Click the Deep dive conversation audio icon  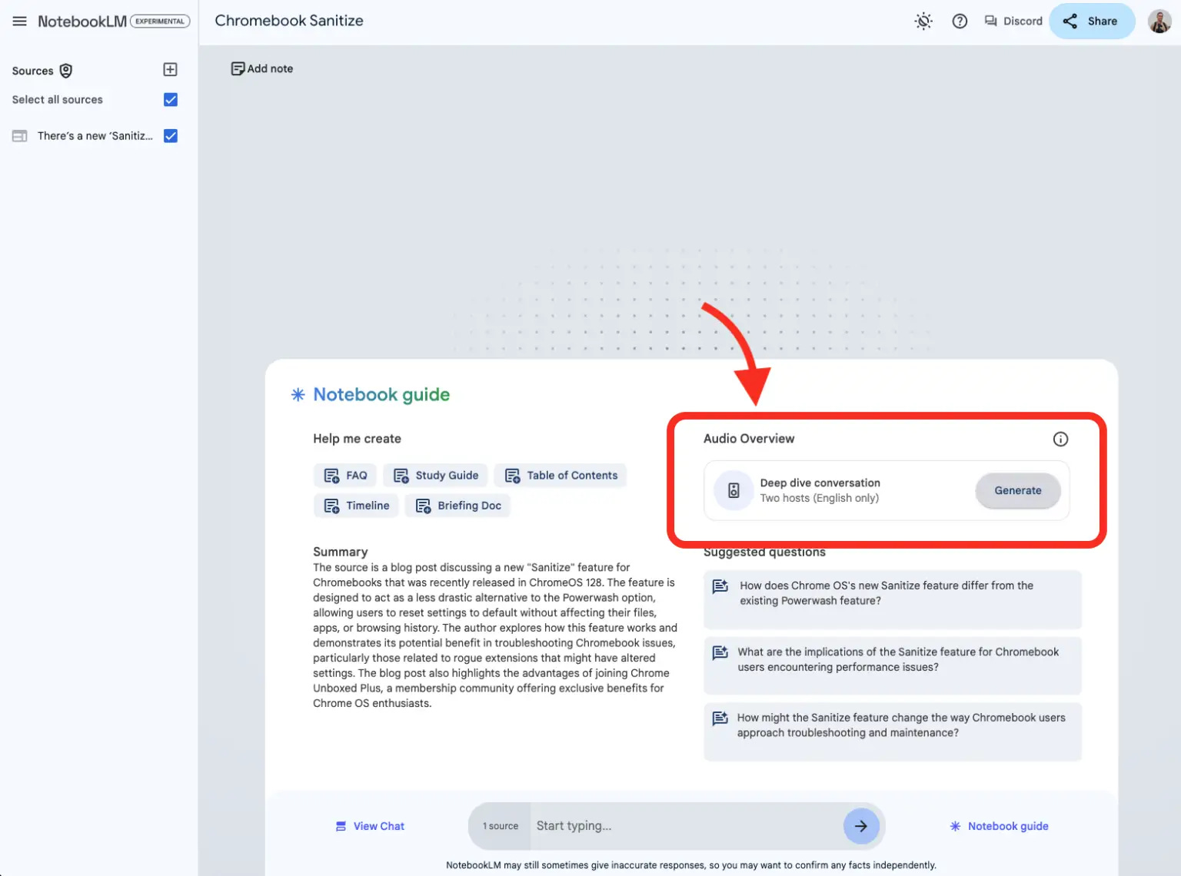pyautogui.click(x=734, y=490)
